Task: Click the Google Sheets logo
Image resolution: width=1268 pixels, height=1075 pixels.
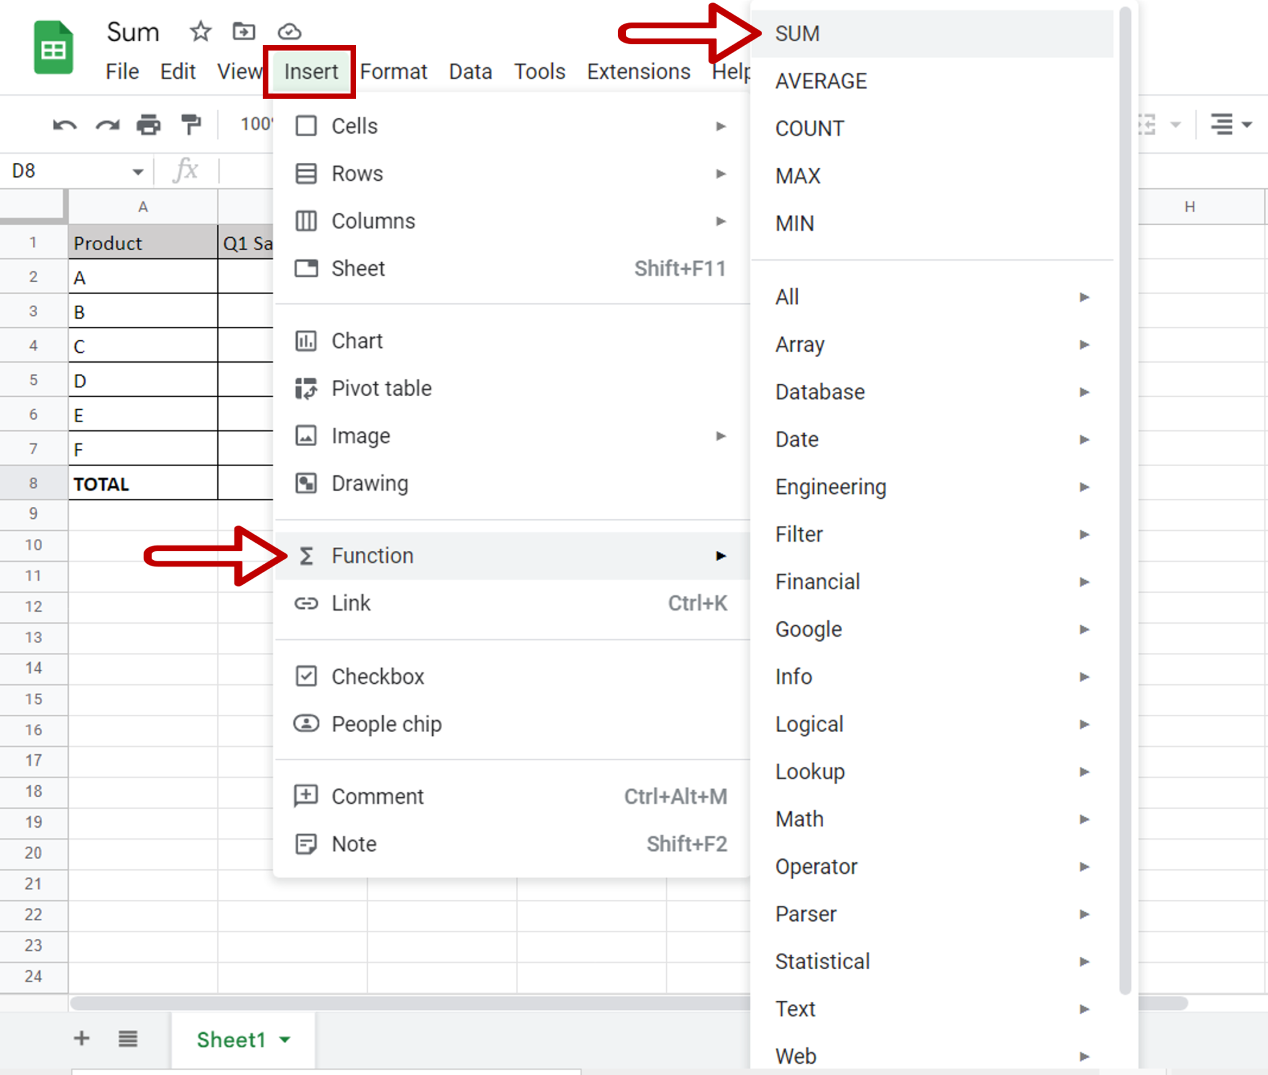Action: click(53, 47)
